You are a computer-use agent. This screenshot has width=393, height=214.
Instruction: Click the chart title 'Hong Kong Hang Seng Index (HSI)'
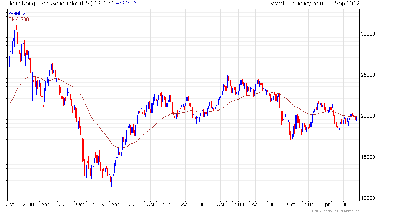coord(50,4)
